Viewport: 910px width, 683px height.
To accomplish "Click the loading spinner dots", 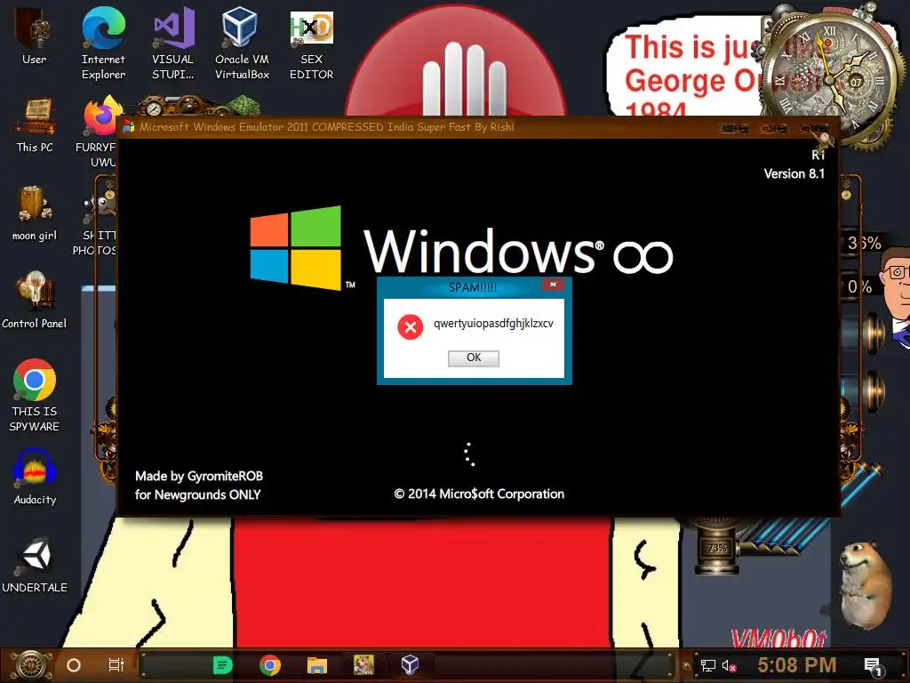I will coord(469,454).
